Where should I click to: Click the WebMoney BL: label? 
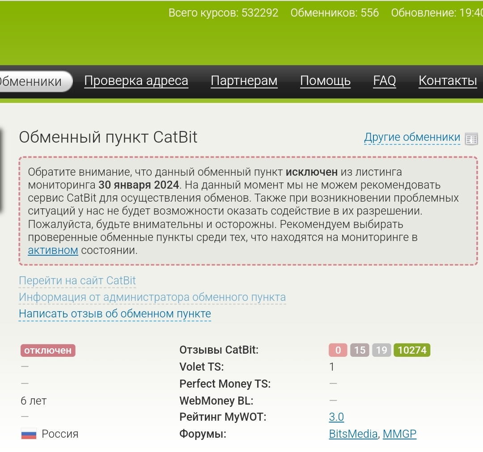coord(216,401)
